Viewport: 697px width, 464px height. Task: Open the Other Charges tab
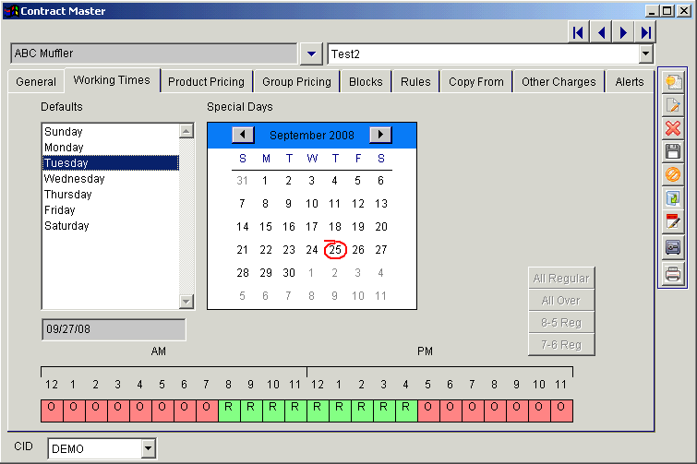click(x=559, y=81)
